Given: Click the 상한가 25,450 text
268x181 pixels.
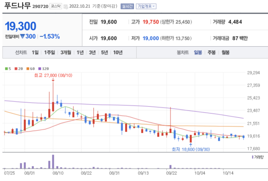Looking at the screenshot, I should pos(176,22).
